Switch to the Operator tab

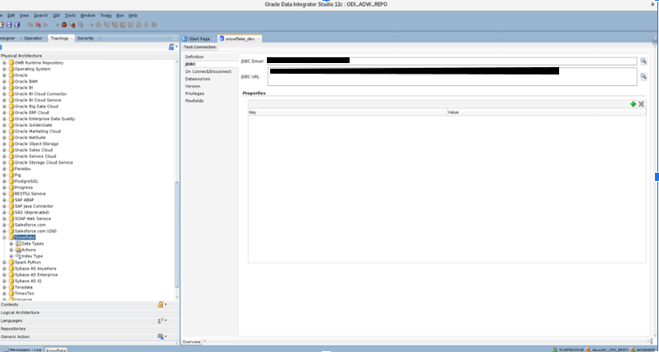point(33,38)
